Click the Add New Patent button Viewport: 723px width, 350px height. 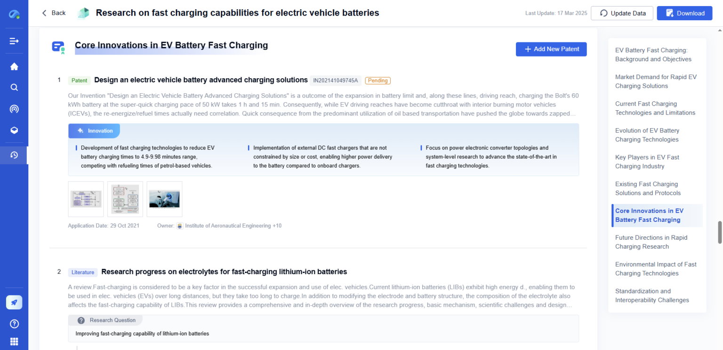[x=551, y=49]
